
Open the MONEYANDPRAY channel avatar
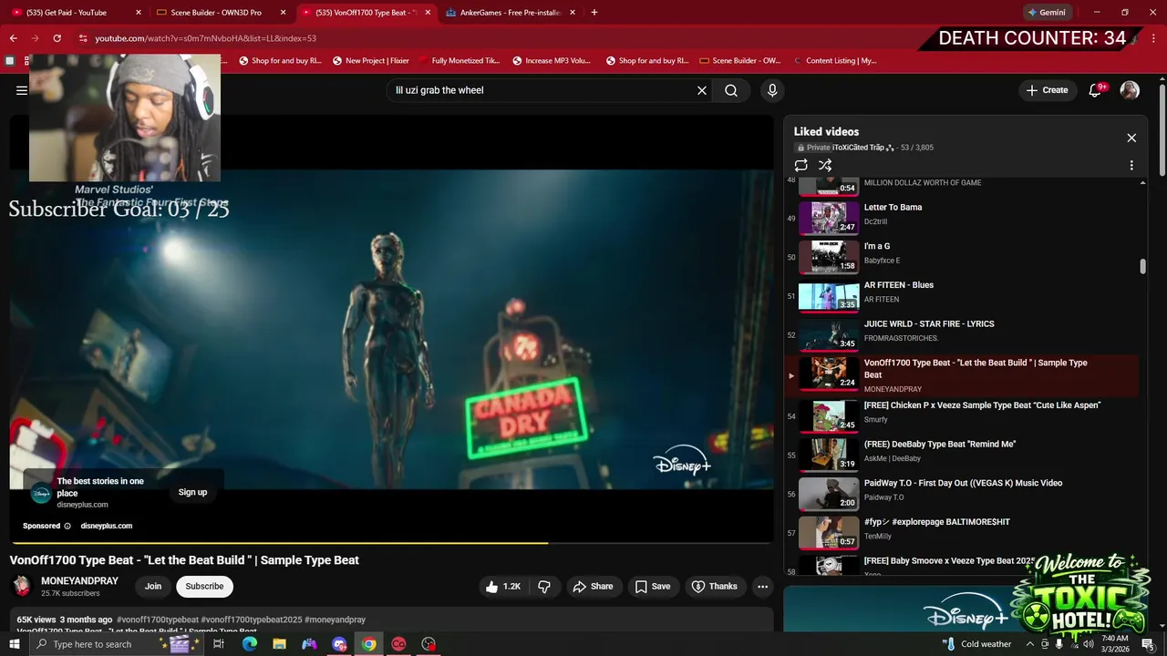click(x=21, y=586)
